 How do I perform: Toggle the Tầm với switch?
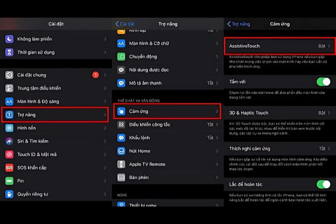pos(324,82)
